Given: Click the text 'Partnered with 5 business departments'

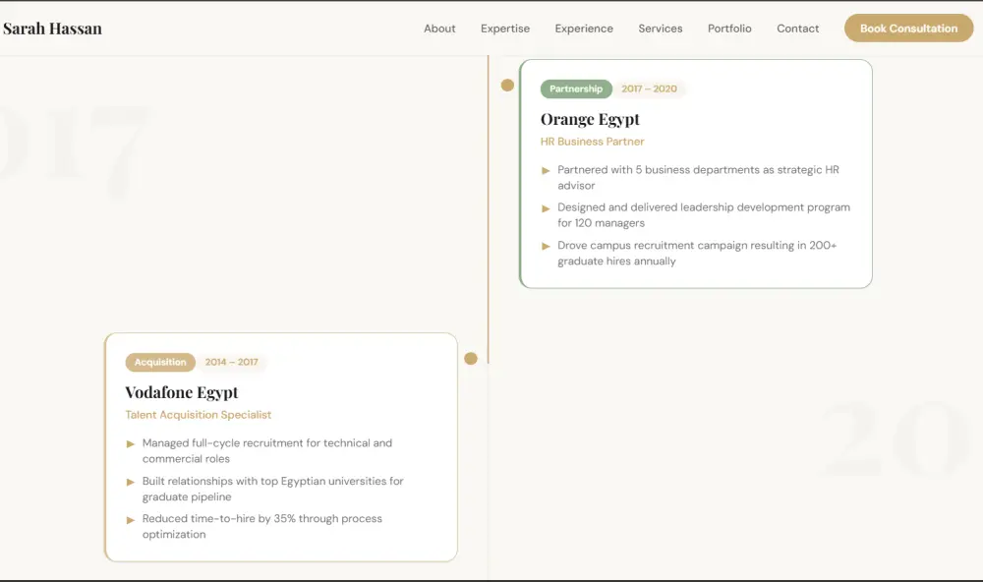Looking at the screenshot, I should click(x=698, y=178).
